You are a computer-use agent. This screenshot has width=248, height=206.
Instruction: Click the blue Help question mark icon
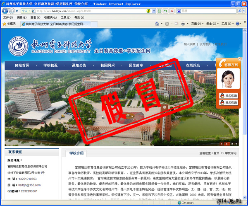pos(238,24)
